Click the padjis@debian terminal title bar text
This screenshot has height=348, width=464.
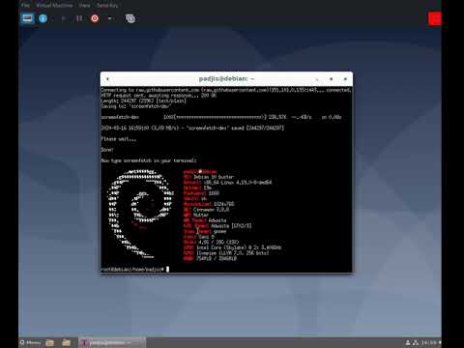226,78
